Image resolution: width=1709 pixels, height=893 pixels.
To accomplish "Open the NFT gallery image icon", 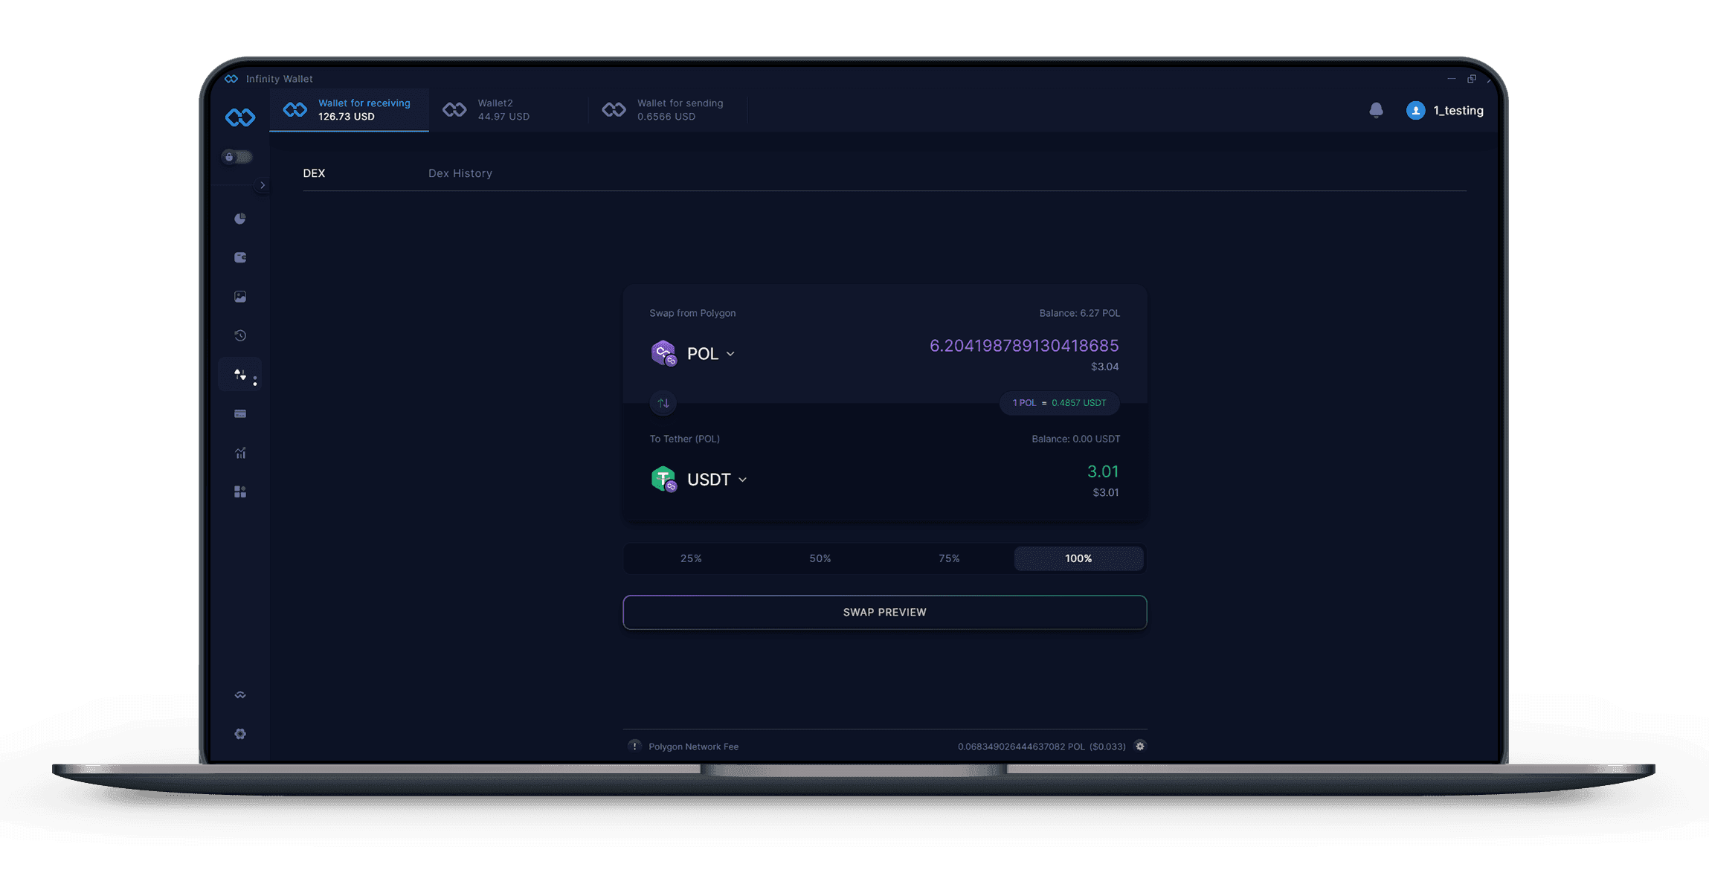I will (x=240, y=297).
